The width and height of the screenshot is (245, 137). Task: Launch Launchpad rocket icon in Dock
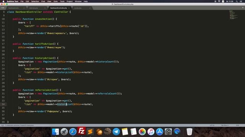(x=64, y=132)
